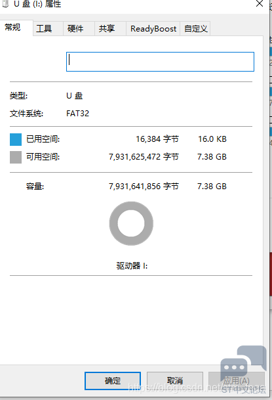Screen dimensions: 272x400
Task: Click the 取消 button
Action: tap(175, 381)
